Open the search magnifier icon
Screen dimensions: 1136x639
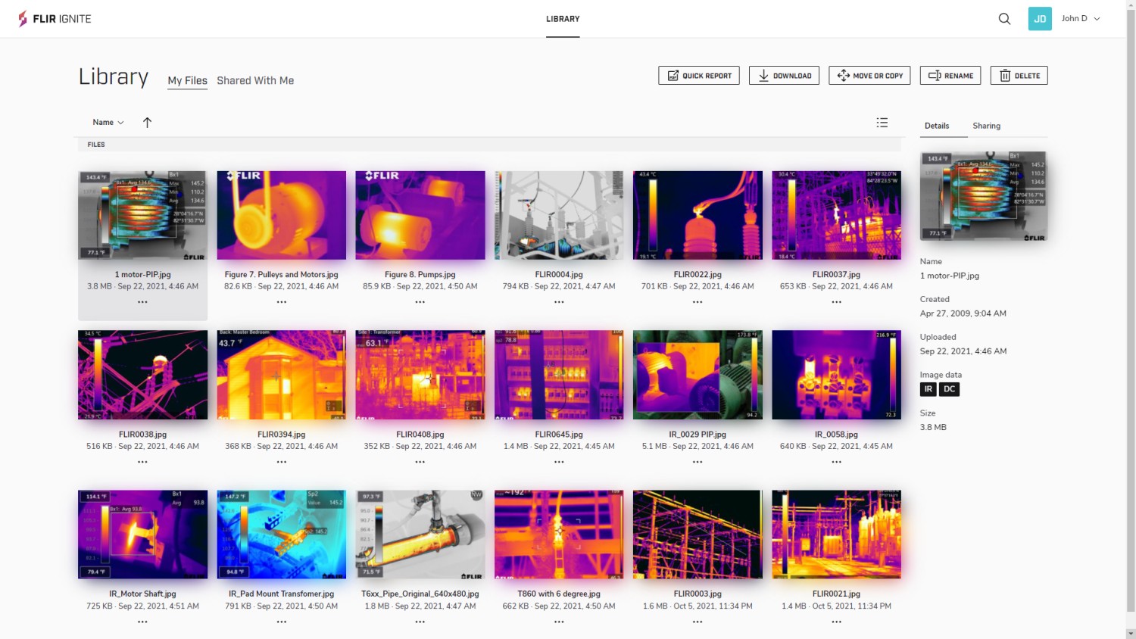1004,19
